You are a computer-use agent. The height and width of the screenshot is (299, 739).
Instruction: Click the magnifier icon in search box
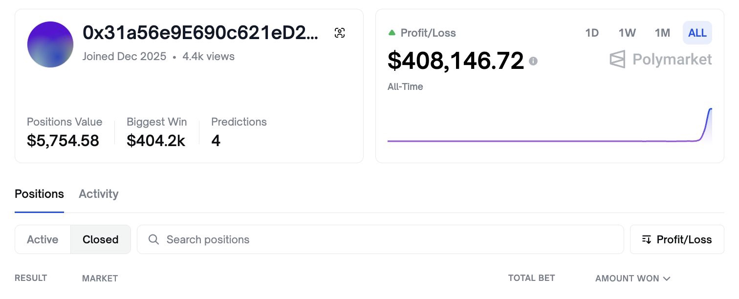pyautogui.click(x=153, y=239)
